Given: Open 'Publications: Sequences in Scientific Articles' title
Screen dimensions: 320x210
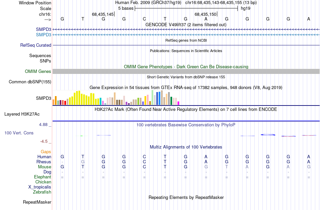Looking at the screenshot, I should coord(186,51).
